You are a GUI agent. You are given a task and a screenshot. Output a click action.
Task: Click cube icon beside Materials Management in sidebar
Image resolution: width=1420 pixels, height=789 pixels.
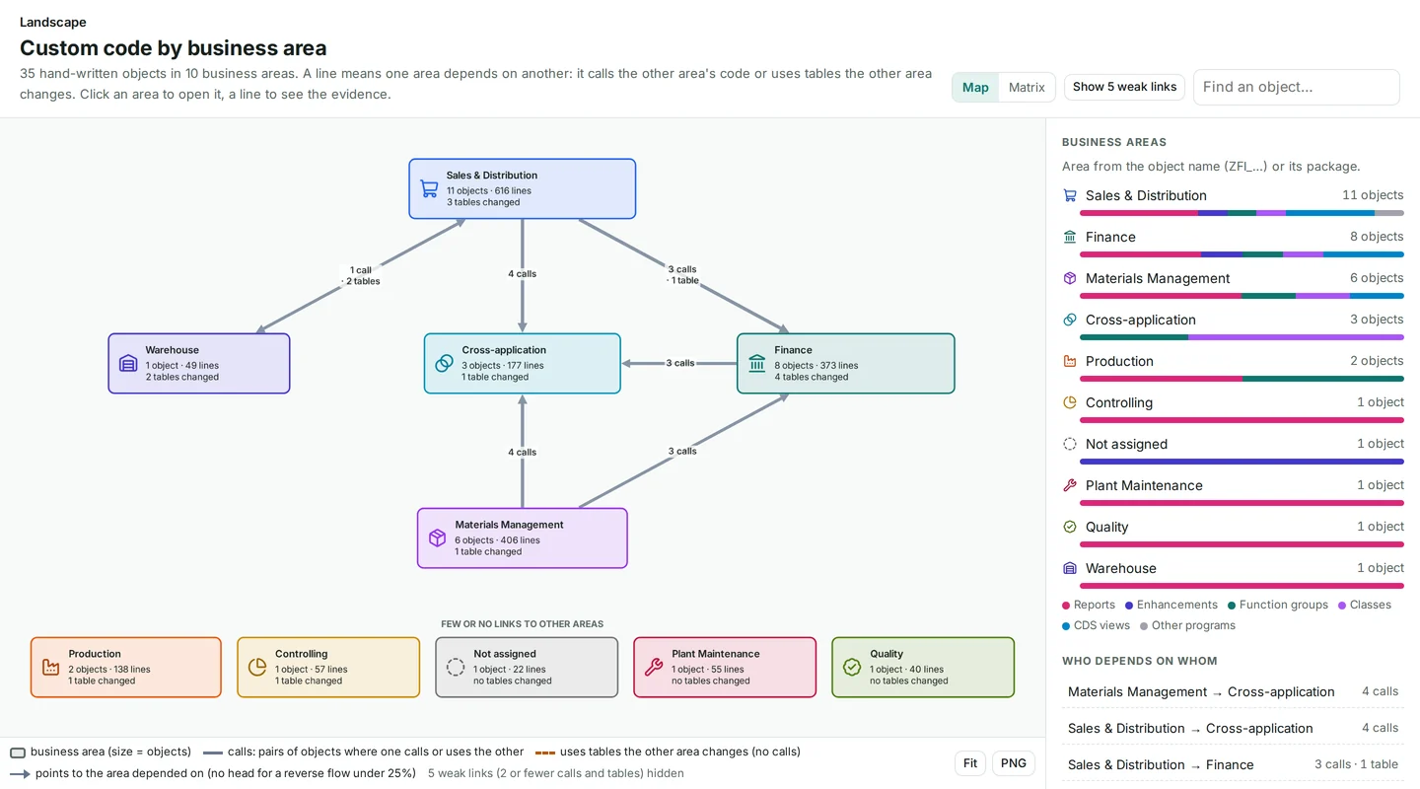1070,278
